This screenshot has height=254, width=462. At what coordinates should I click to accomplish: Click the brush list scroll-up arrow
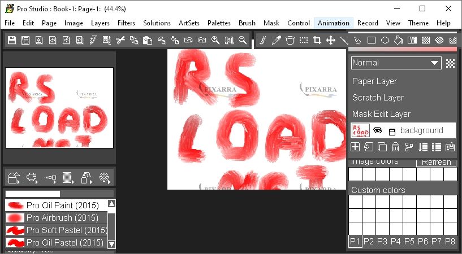pos(111,204)
